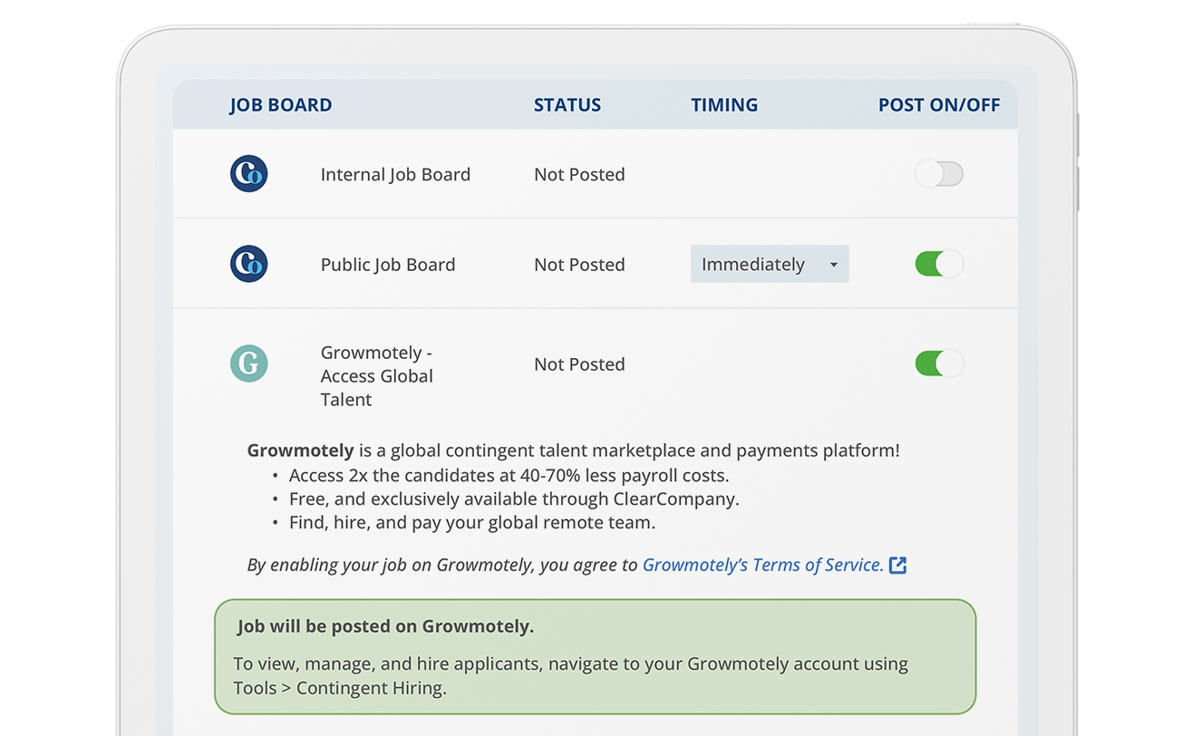Screen dimensions: 1192x736
Task: Select the Public Job Board label
Action: pos(388,265)
